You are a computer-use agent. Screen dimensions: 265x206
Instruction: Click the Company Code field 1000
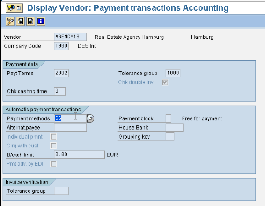click(x=61, y=46)
